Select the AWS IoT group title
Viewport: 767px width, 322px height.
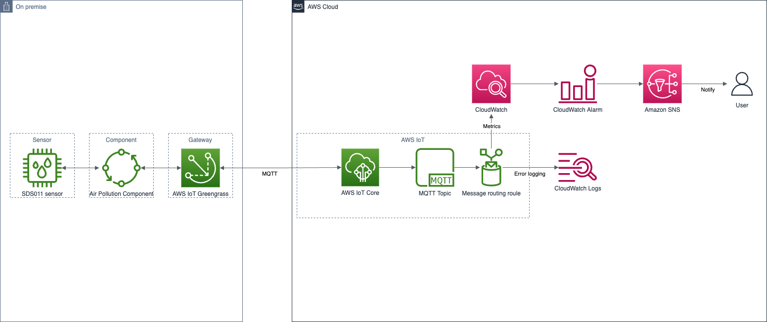coord(412,140)
